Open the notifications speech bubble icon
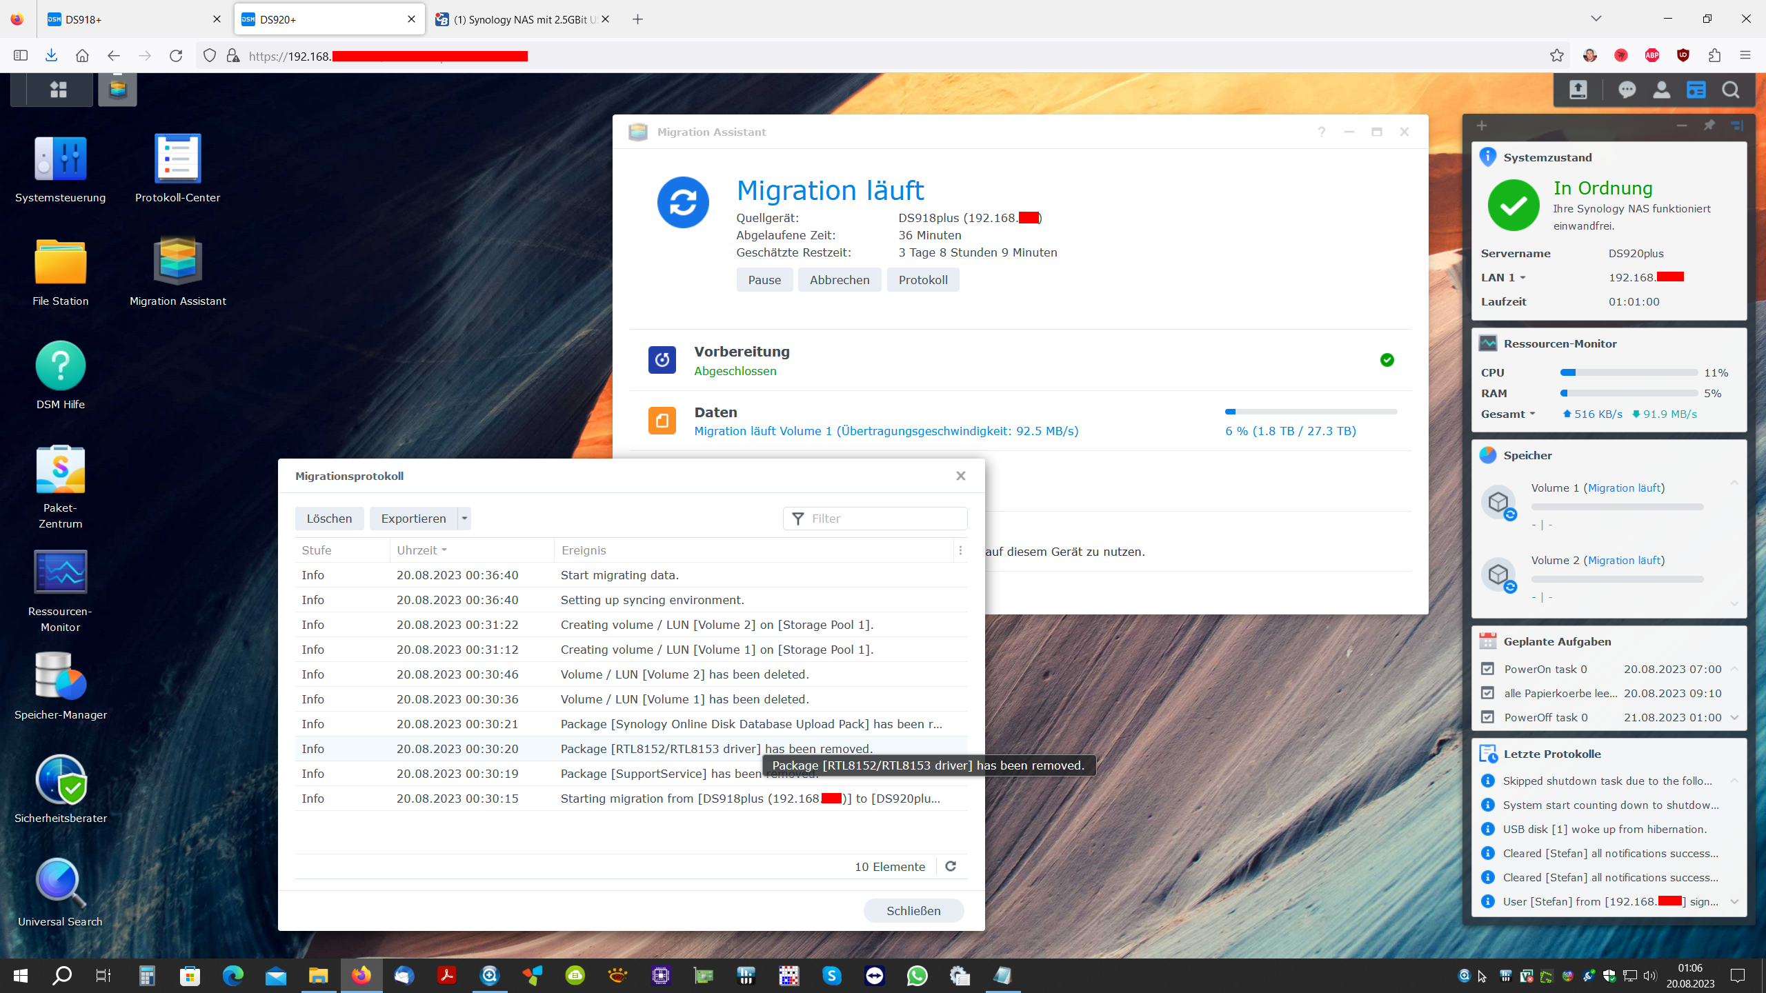The height and width of the screenshot is (993, 1766). pos(1627,90)
